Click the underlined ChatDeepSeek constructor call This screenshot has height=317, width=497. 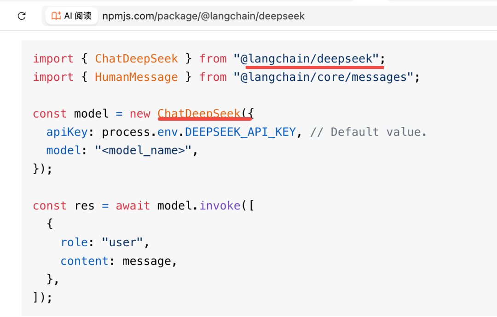tap(199, 113)
